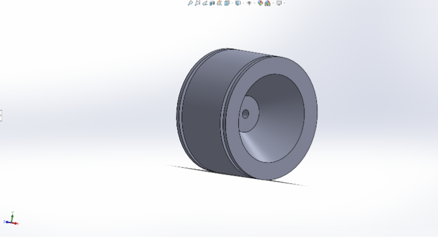Viewport: 438px width, 237px height.
Task: Open Edit Appearance color ball
Action: coord(260,3)
